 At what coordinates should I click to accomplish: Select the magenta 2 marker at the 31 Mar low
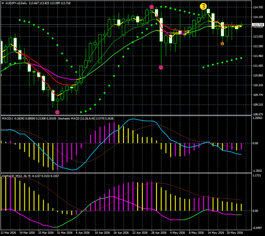(x=57, y=112)
